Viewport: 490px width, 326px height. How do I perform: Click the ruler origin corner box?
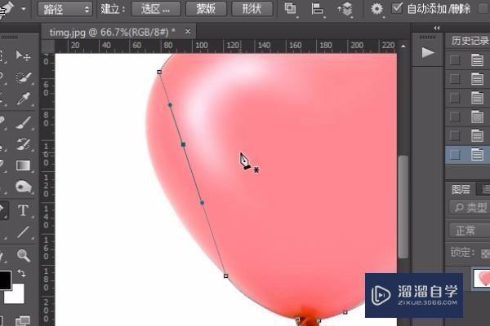coord(48,46)
